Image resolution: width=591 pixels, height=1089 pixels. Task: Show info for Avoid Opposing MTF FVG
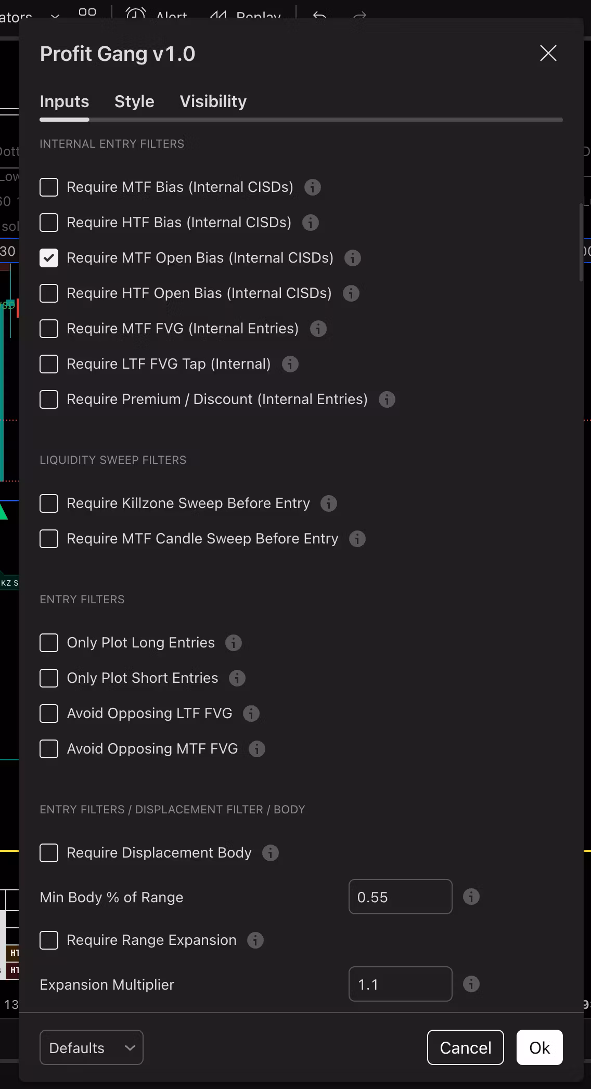click(257, 749)
